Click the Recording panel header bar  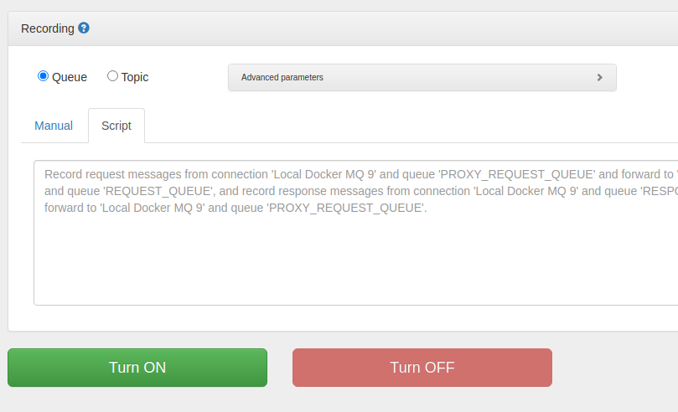point(377,28)
